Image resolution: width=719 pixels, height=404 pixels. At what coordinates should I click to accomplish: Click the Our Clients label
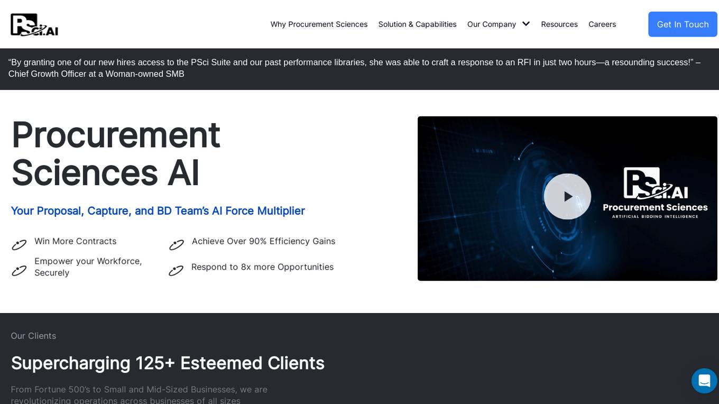click(x=33, y=336)
